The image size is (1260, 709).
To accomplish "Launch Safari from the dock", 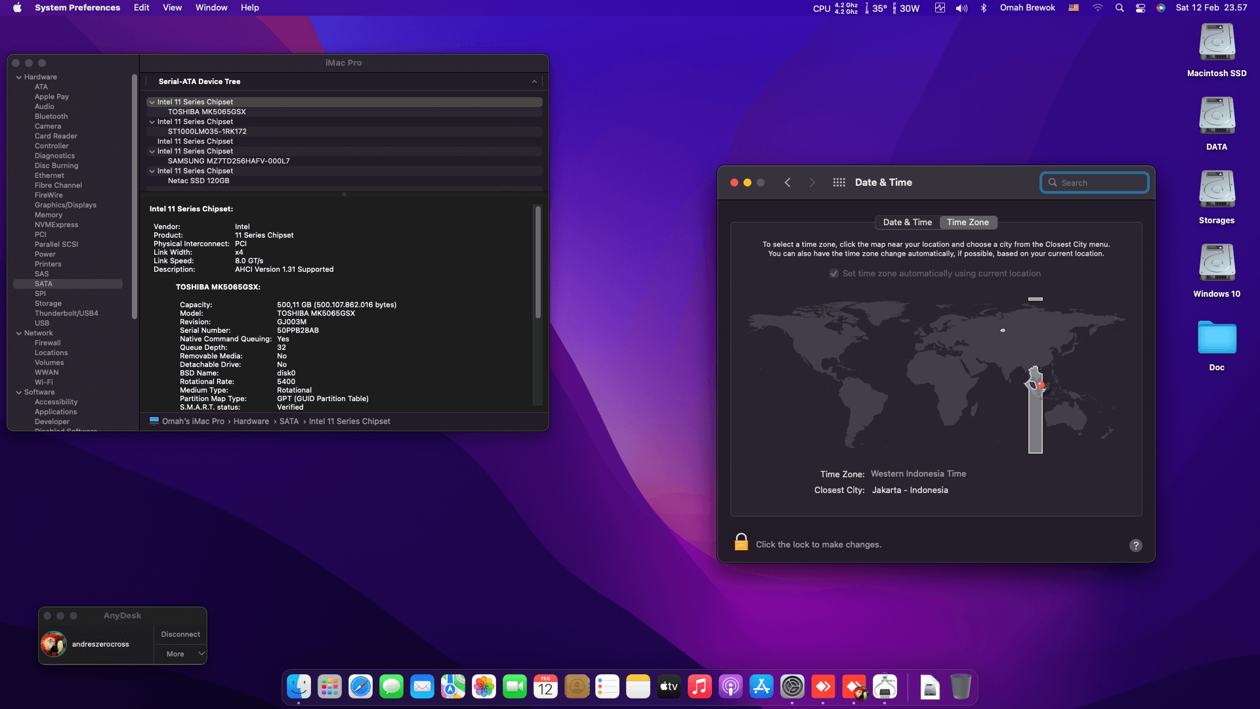I will (360, 687).
